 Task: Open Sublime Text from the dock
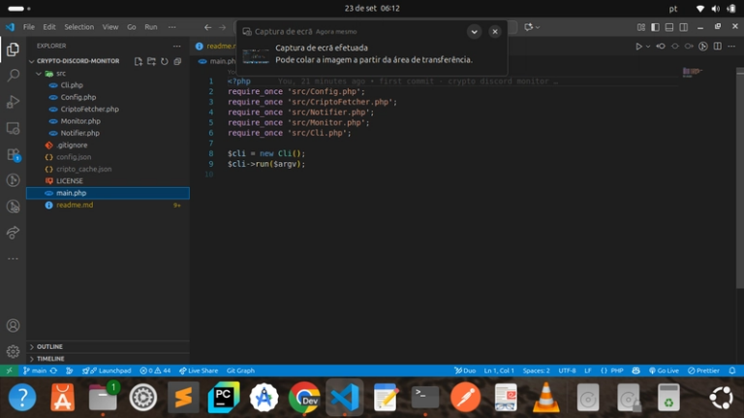(182, 397)
